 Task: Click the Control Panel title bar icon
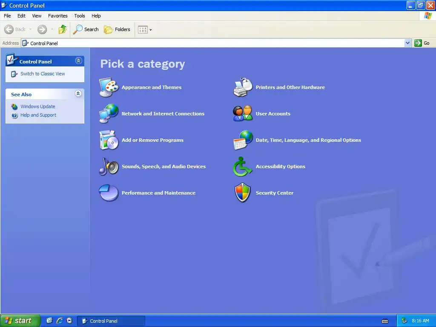[4, 5]
